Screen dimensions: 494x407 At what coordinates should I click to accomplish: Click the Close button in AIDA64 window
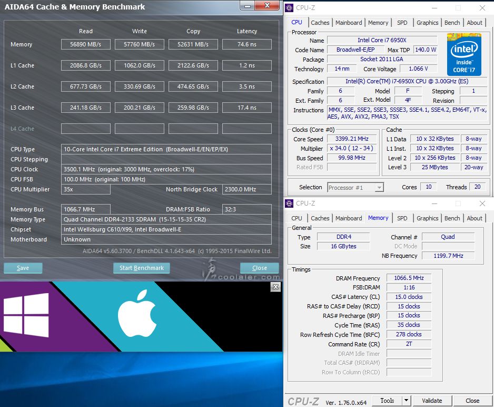[259, 268]
